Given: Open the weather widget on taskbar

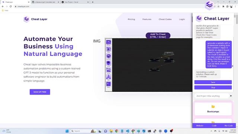Looking at the screenshot, I should click(7, 131).
